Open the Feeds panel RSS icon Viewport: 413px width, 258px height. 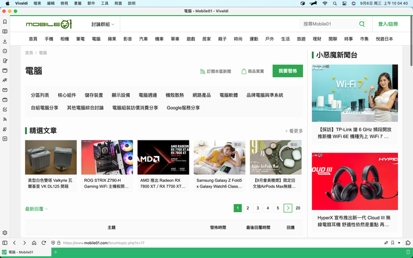pos(5,119)
